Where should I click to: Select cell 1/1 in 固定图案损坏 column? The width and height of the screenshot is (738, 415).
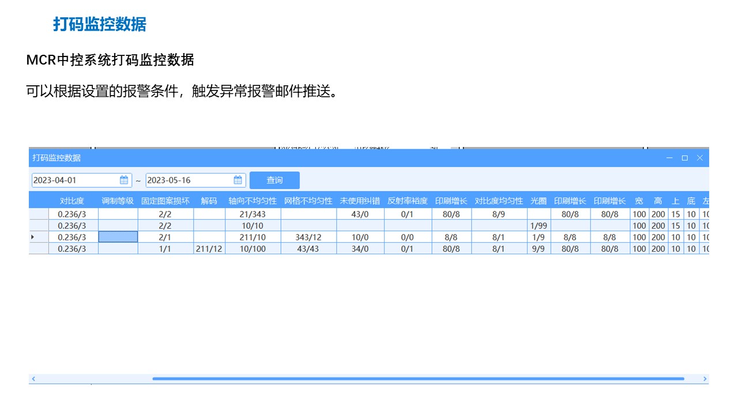pos(165,248)
